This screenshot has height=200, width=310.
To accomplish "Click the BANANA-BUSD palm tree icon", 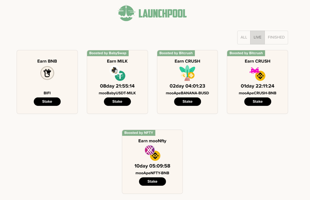I will tap(187, 73).
